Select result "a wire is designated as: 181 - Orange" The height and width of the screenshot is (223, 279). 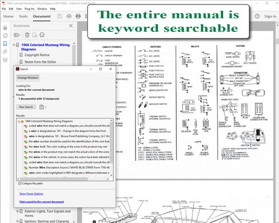[x=67, y=131]
